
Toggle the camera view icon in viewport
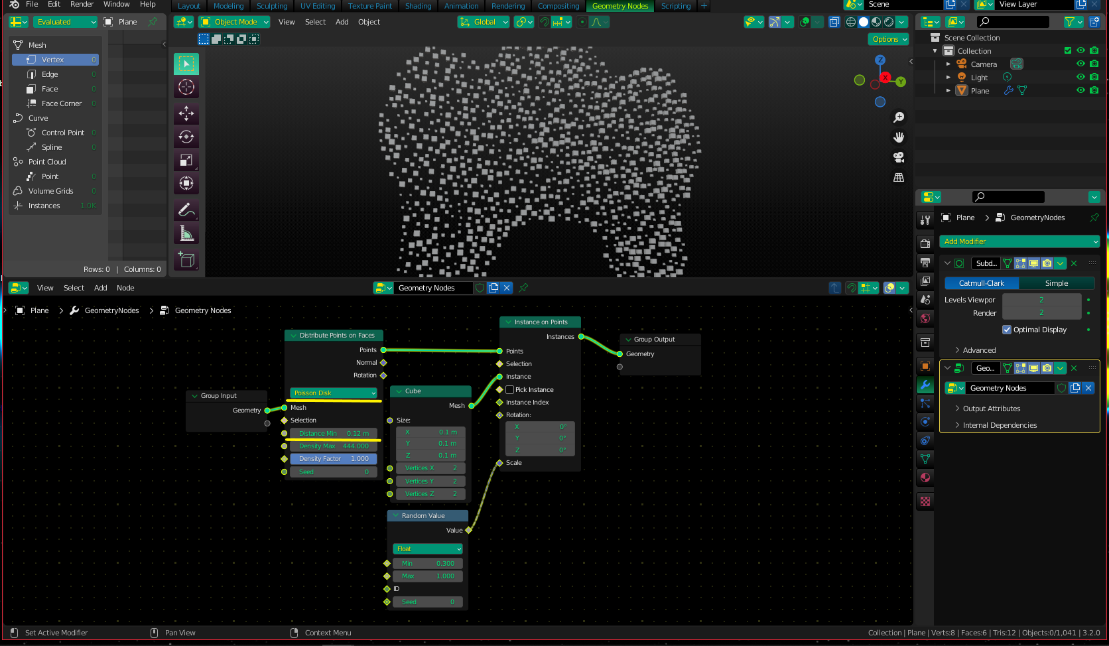click(x=899, y=157)
